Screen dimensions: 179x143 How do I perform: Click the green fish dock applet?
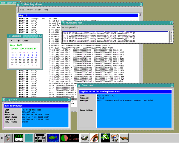coord(53,137)
